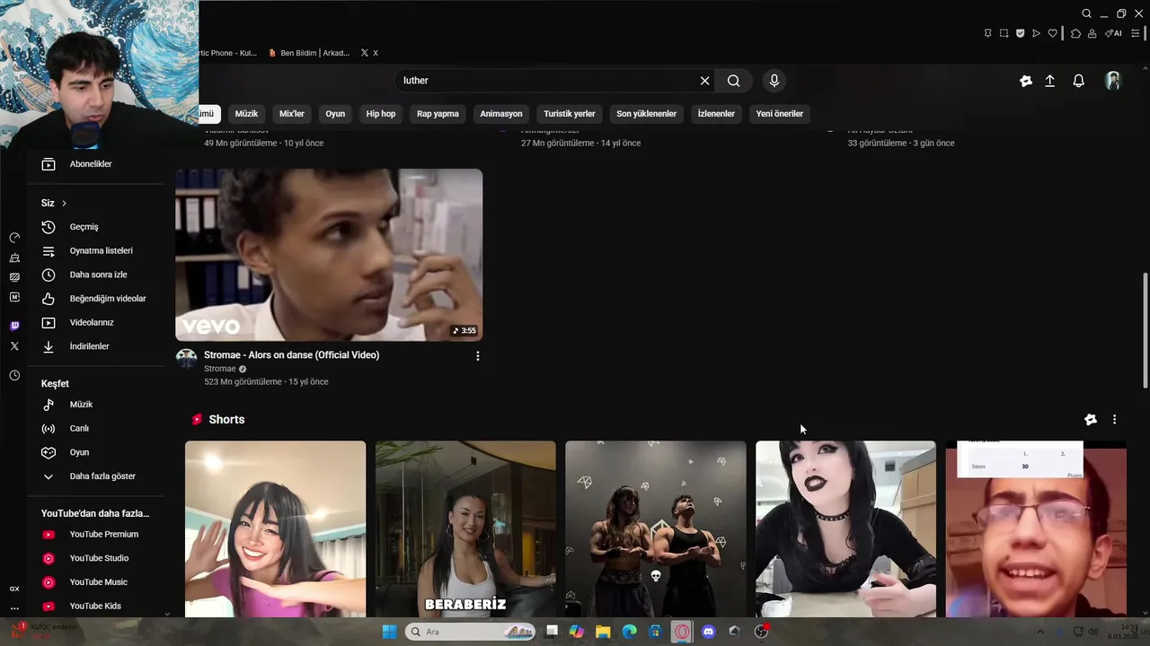Select the Rap yapma filter chip

coord(438,114)
